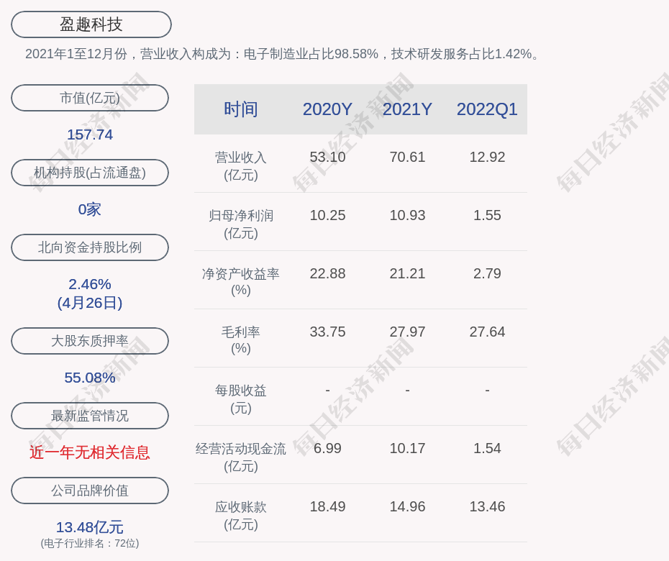Image resolution: width=669 pixels, height=561 pixels.
Task: Select the 归母净利润 (亿元) row label
Action: [241, 224]
